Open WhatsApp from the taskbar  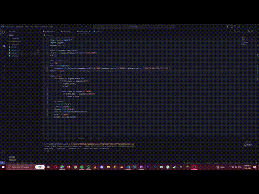coord(88,167)
